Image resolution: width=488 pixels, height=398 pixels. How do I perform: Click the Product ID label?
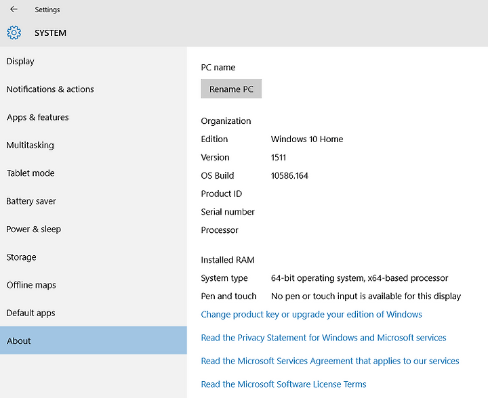[221, 194]
